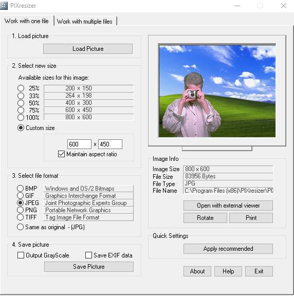Click Apply recommended button
This screenshot has height=296, width=294.
tap(228, 249)
